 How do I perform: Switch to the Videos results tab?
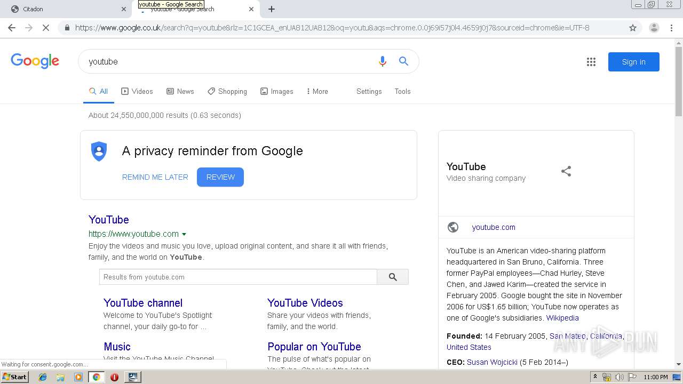pyautogui.click(x=137, y=91)
